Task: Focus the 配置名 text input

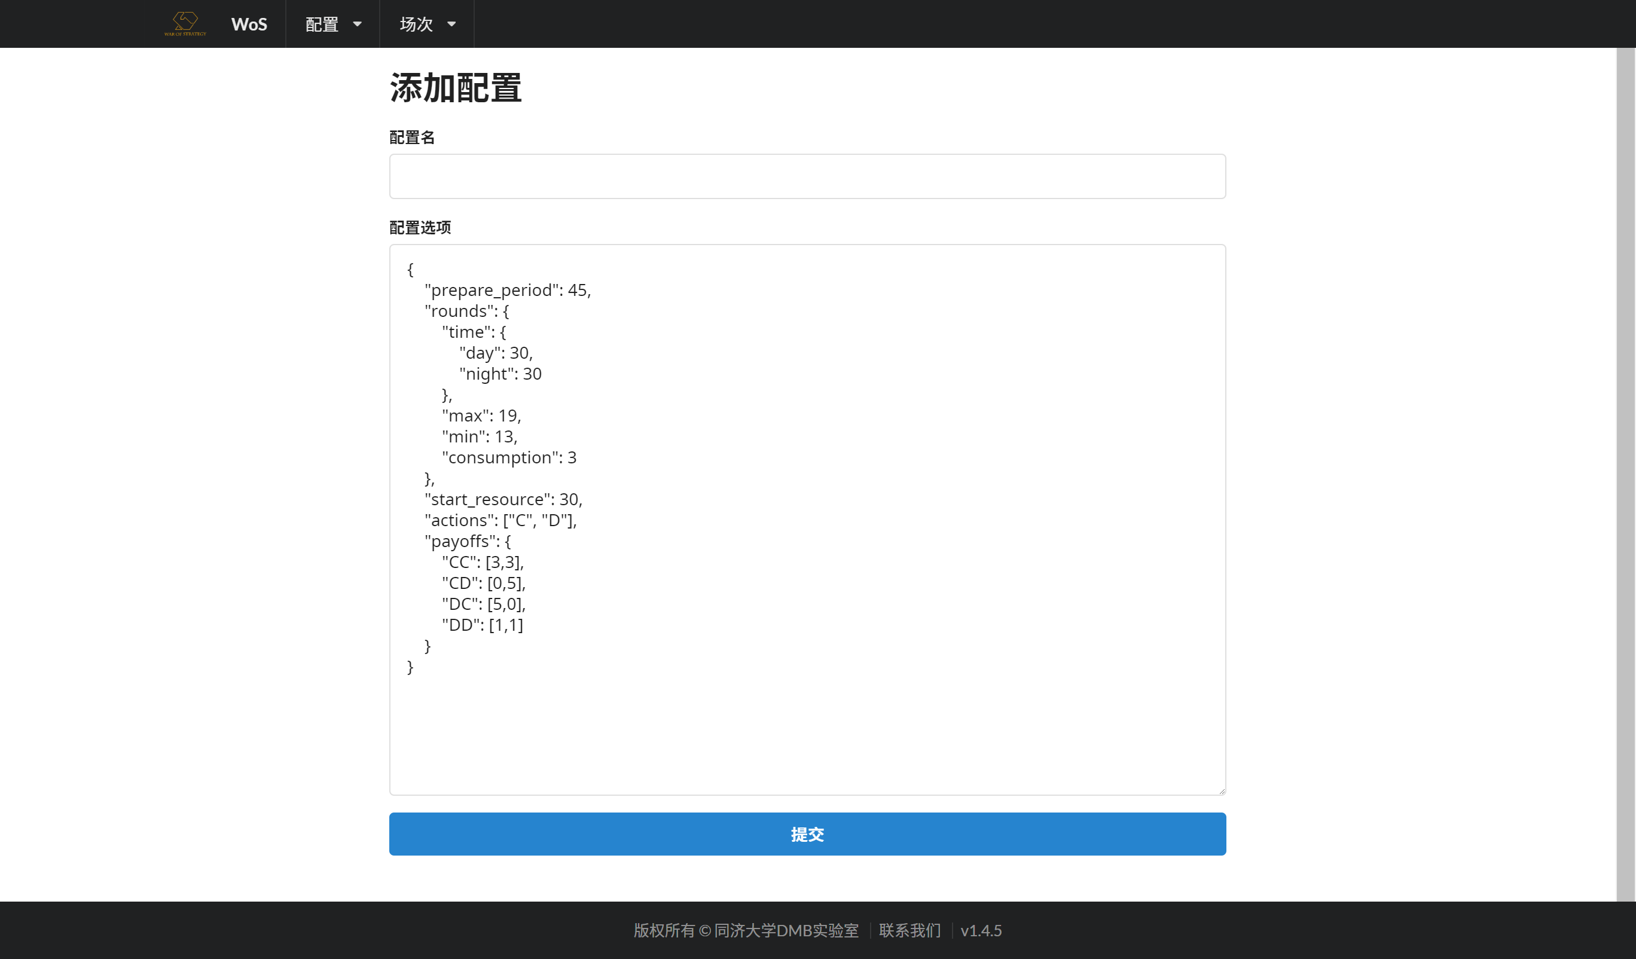Action: click(x=807, y=176)
